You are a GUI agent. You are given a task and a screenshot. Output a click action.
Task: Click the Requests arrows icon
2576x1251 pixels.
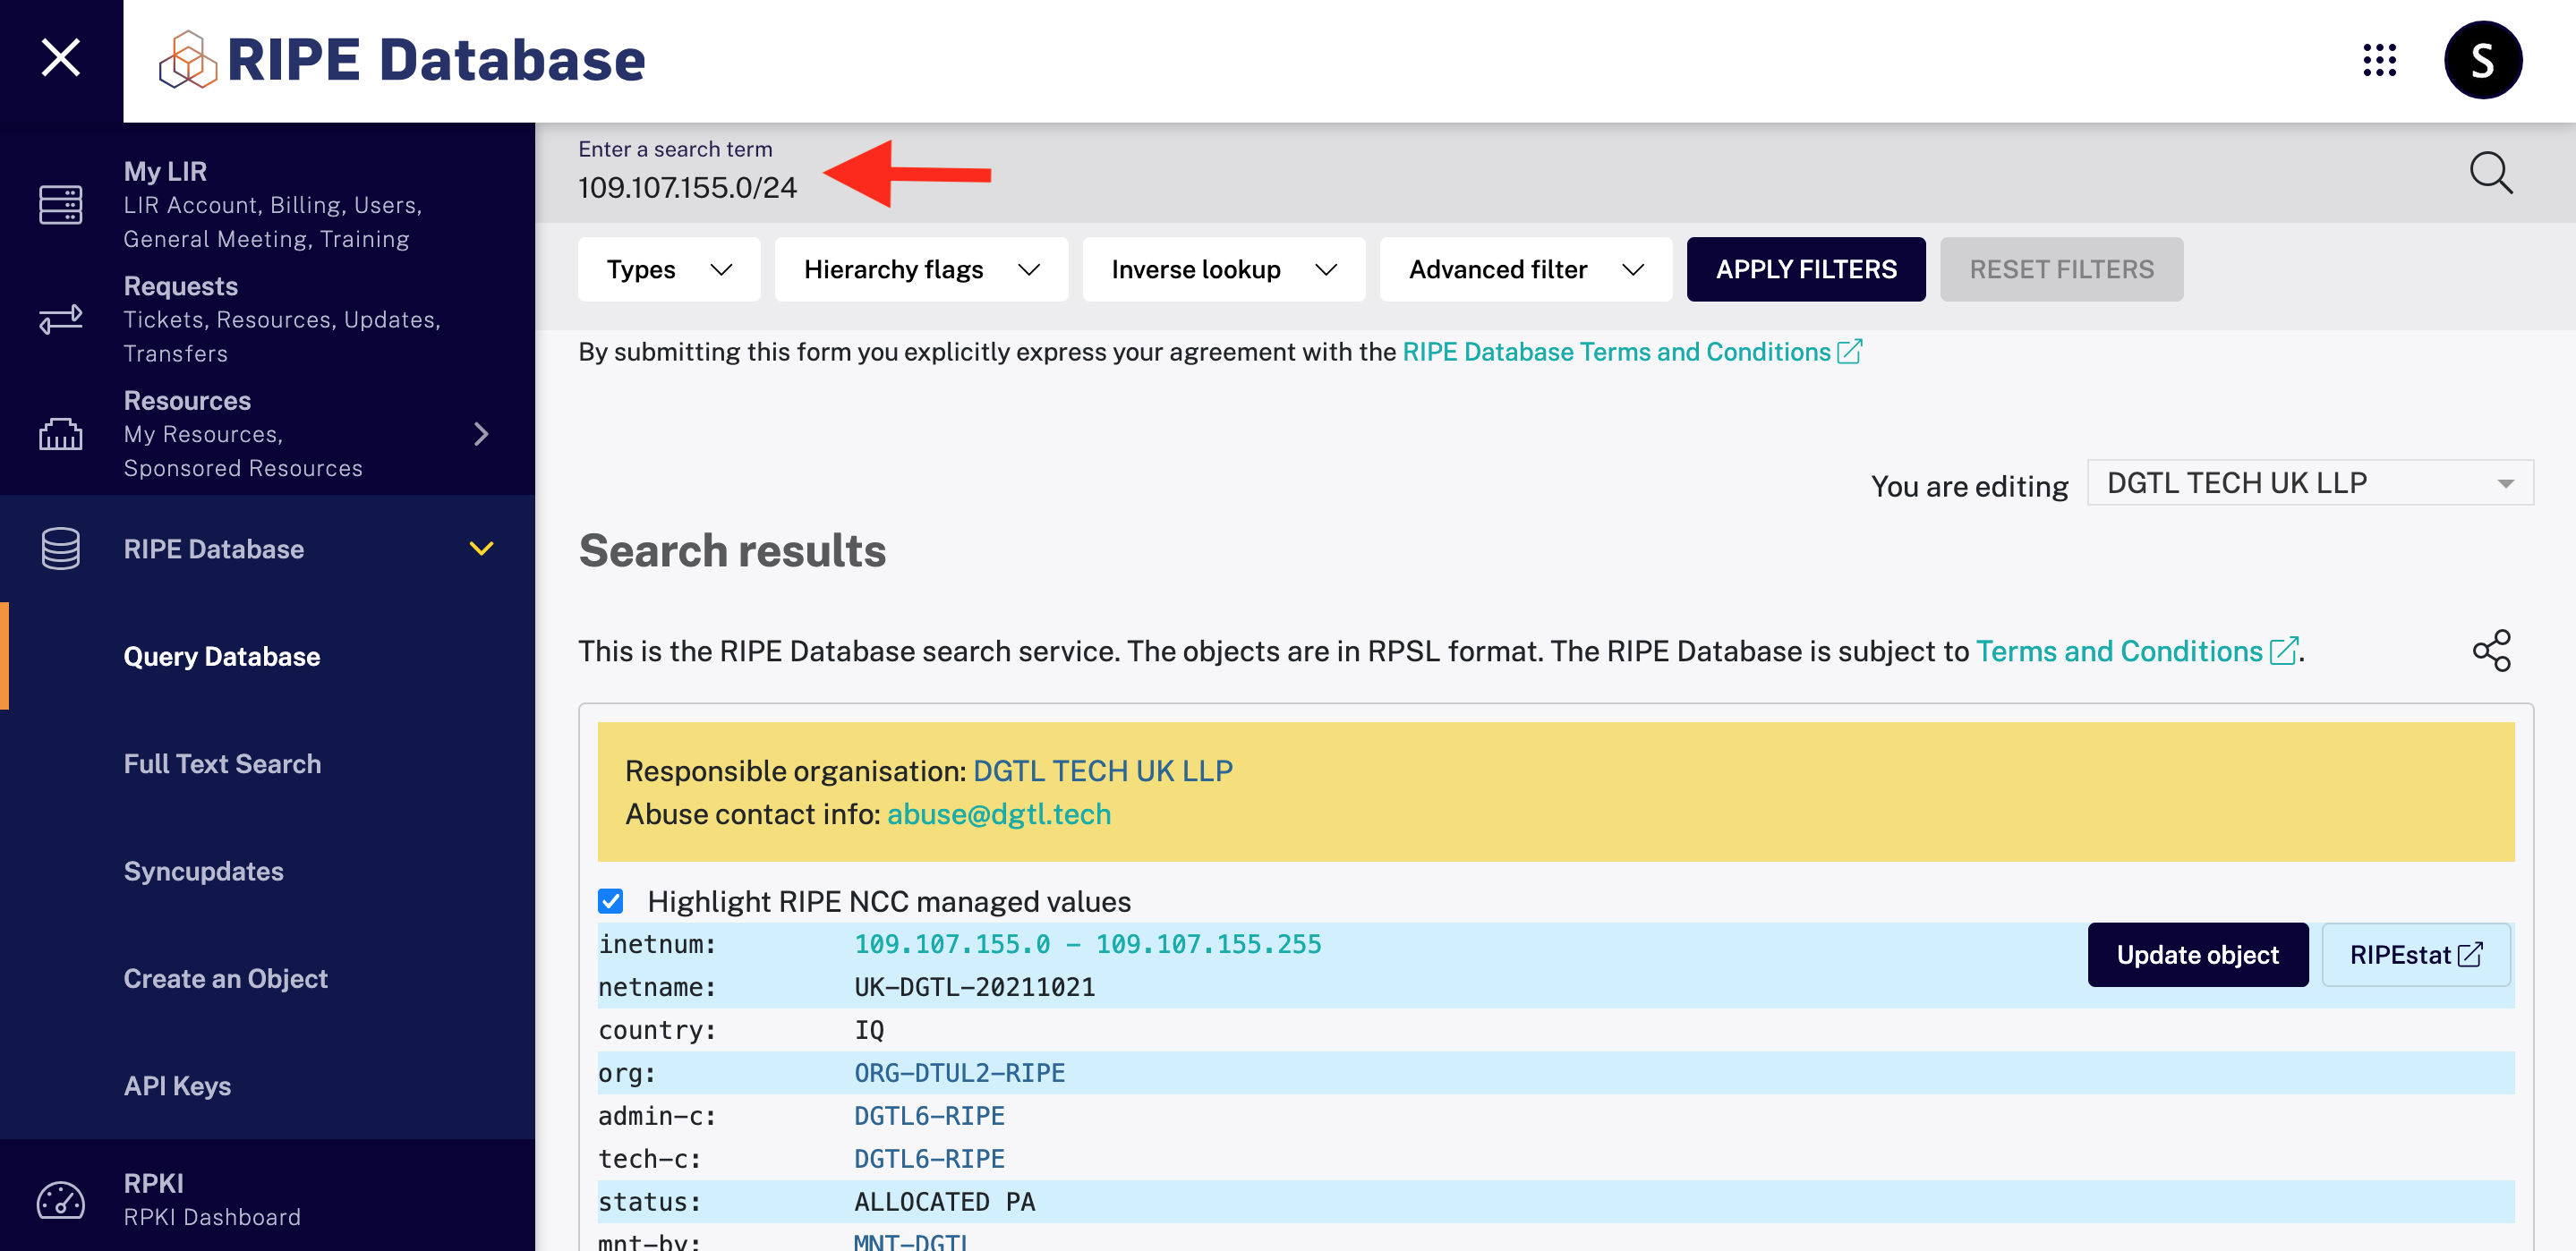(60, 319)
